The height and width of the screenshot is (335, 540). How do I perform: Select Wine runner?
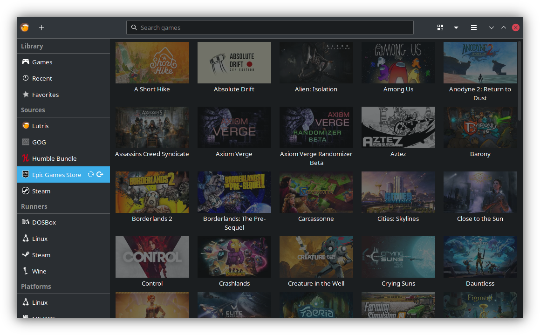[63, 271]
